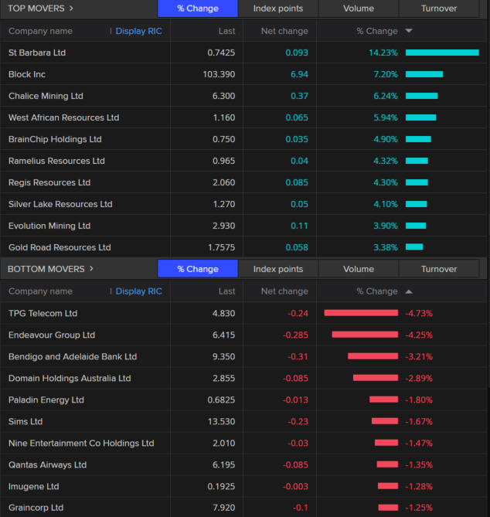Select Sims Ltd company name

(x=26, y=421)
